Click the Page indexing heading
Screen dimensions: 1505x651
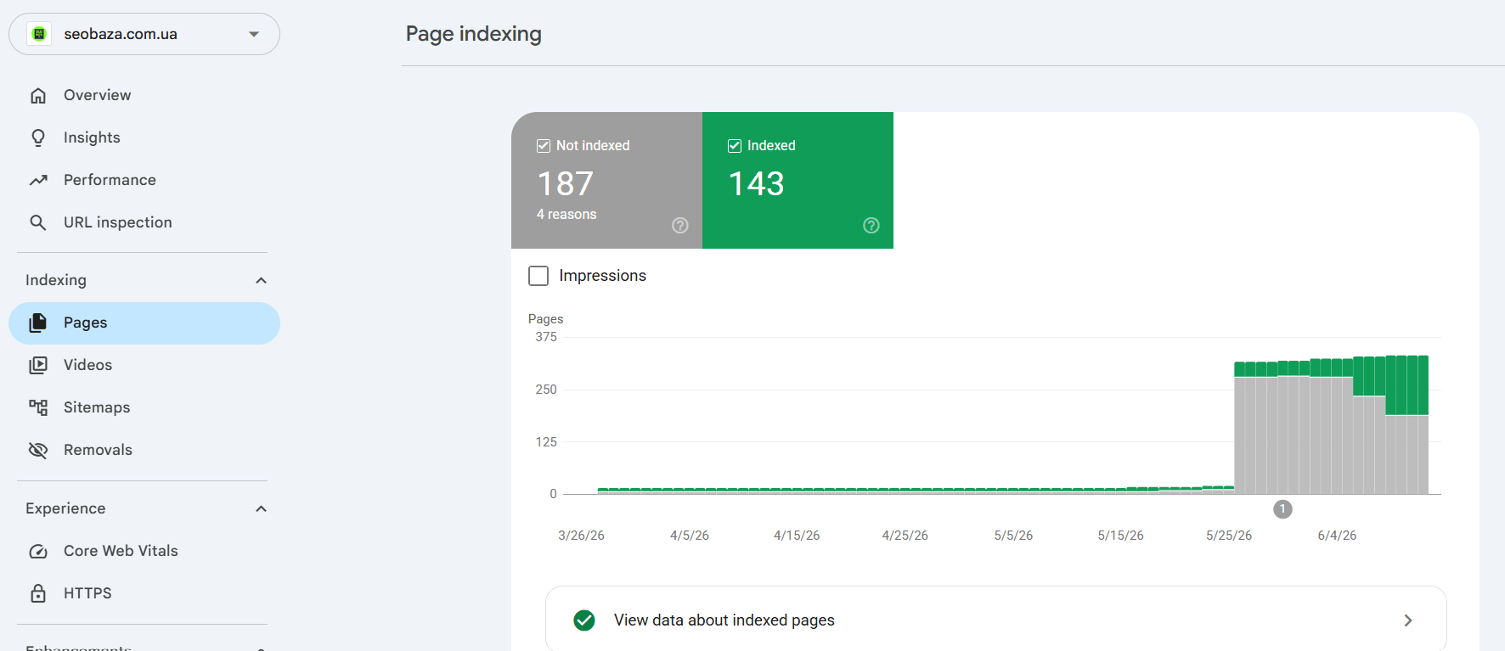click(x=474, y=34)
